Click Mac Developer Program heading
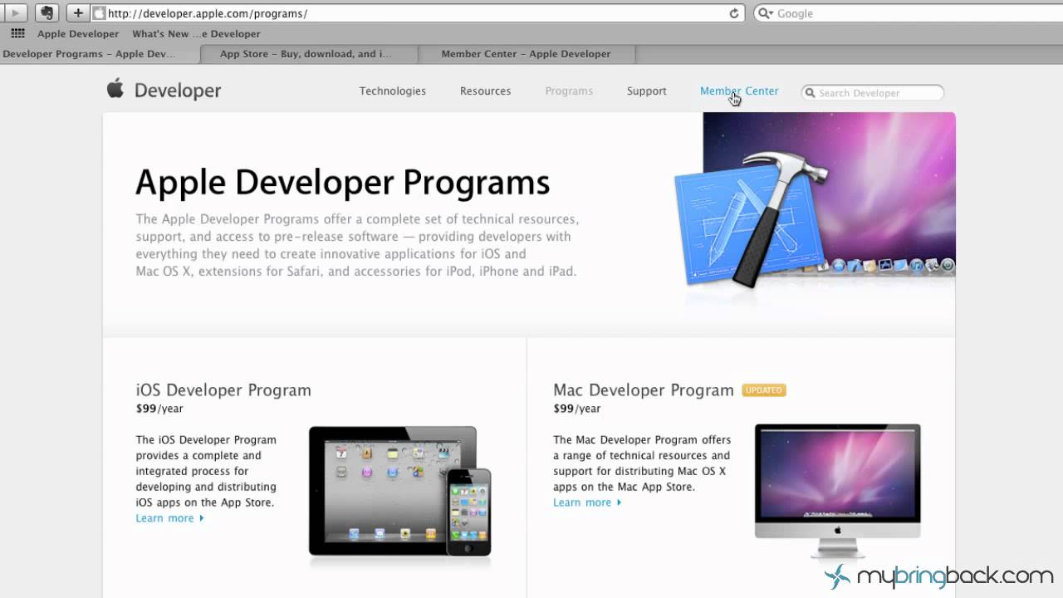This screenshot has width=1063, height=598. coord(644,390)
